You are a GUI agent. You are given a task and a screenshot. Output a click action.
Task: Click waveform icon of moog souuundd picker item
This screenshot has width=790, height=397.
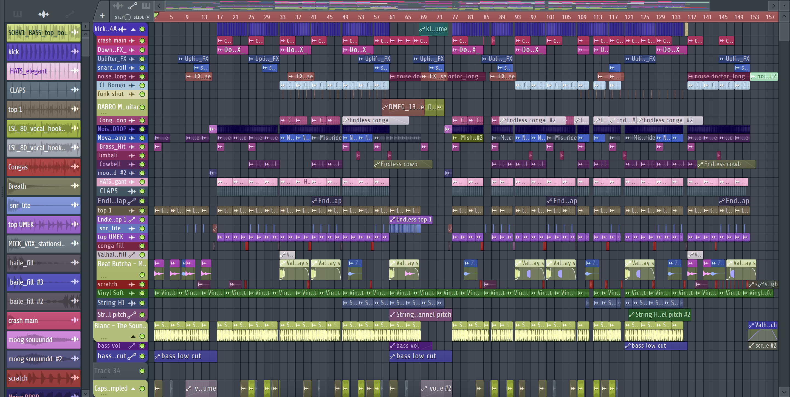[75, 339]
